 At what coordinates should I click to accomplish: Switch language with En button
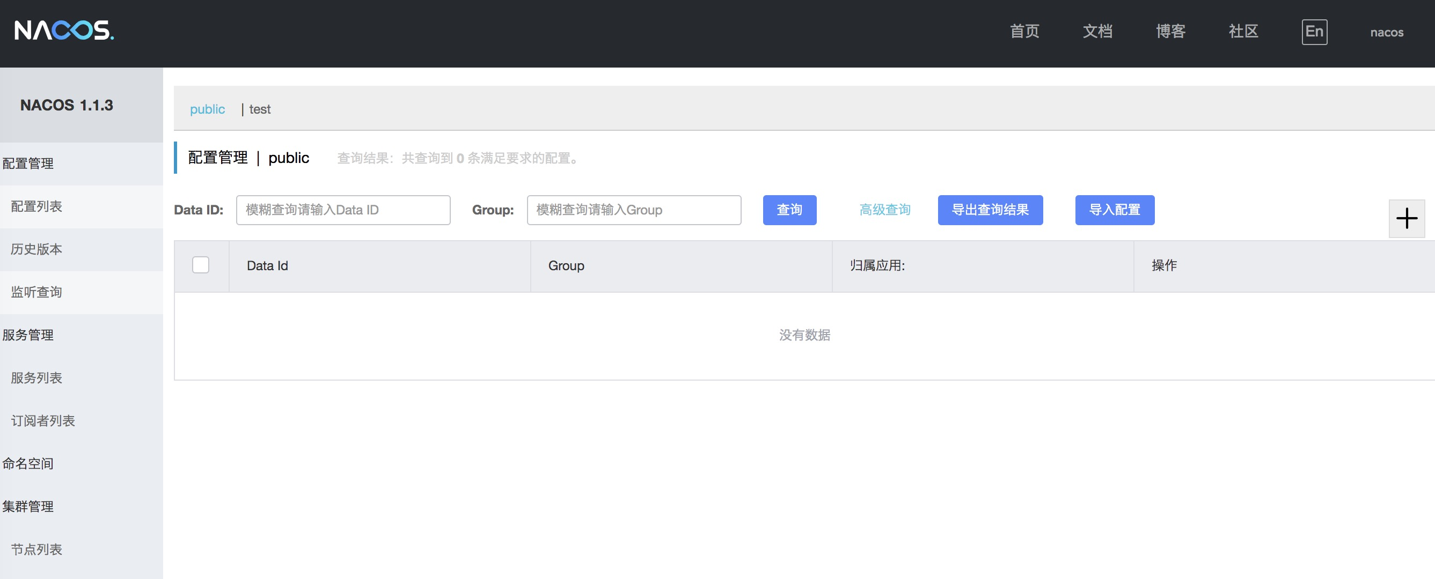point(1314,32)
